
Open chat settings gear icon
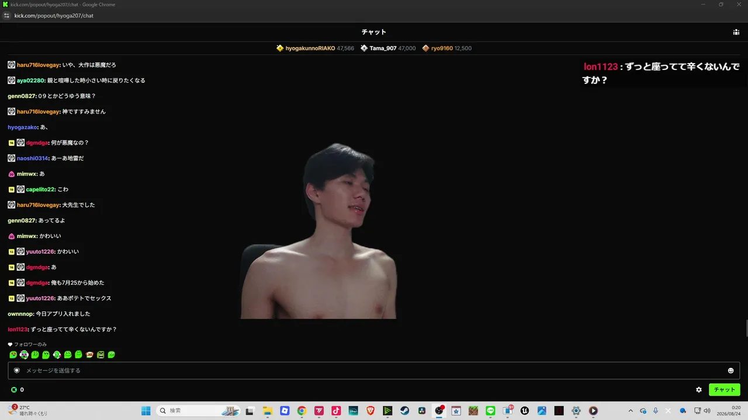point(698,390)
